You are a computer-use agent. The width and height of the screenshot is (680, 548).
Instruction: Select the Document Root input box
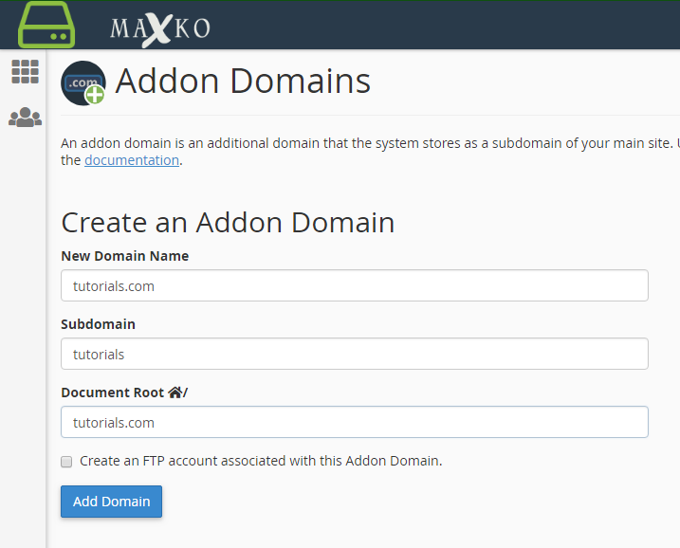(x=354, y=422)
